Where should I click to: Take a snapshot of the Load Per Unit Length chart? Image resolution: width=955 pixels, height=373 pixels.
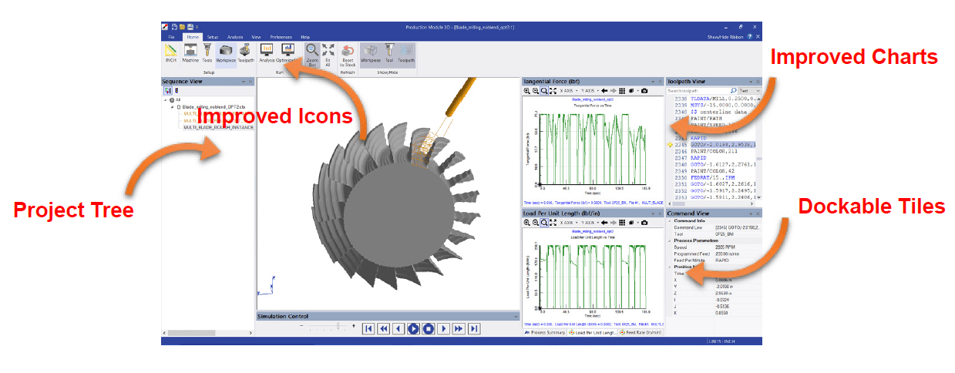pos(644,222)
